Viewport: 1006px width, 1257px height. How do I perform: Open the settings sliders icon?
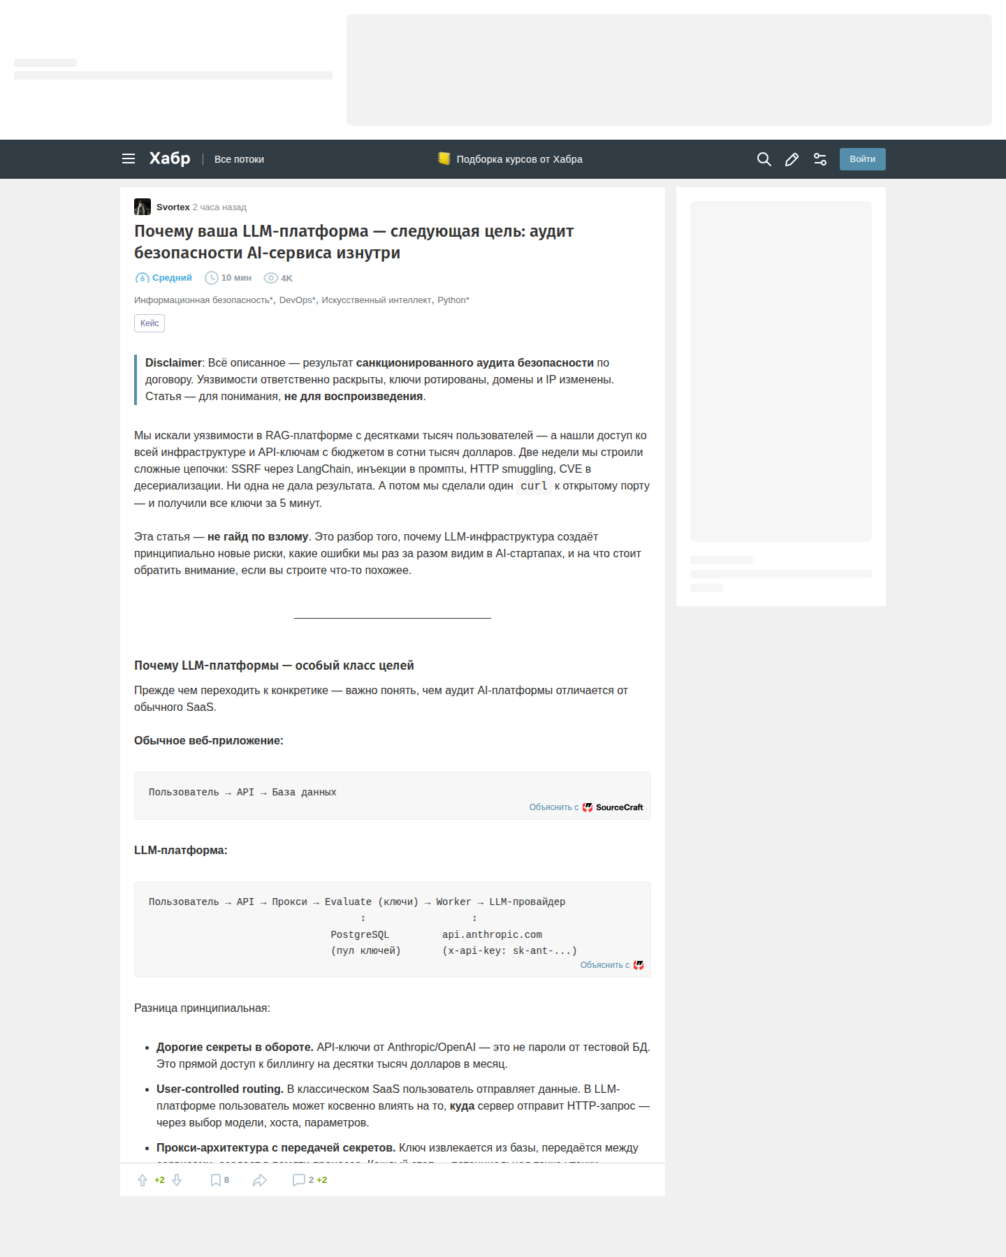(820, 159)
